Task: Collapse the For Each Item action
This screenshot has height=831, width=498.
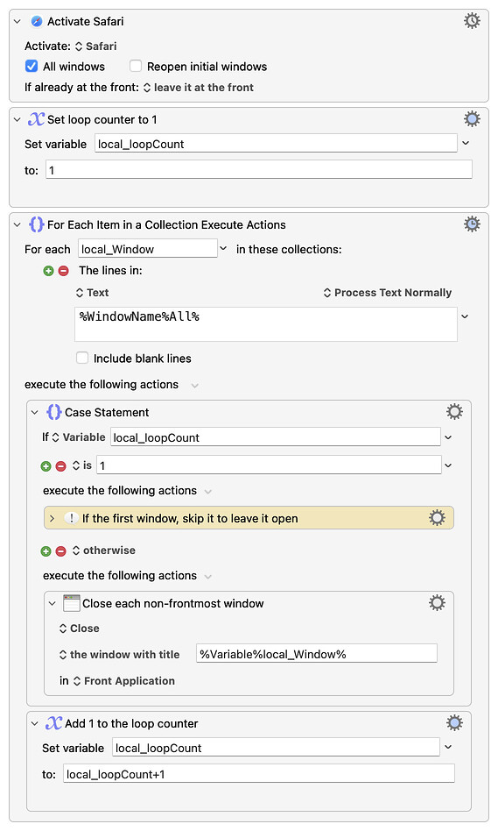Action: click(x=17, y=224)
